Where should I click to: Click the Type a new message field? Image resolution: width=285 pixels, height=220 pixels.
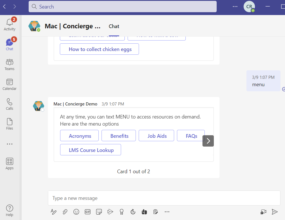click(x=164, y=198)
